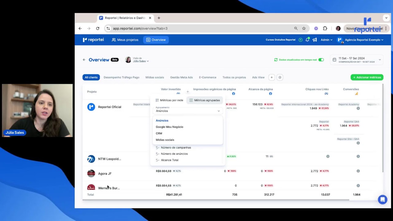Switch to Métricas agrupadas
The height and width of the screenshot is (221, 393).
tap(204, 100)
